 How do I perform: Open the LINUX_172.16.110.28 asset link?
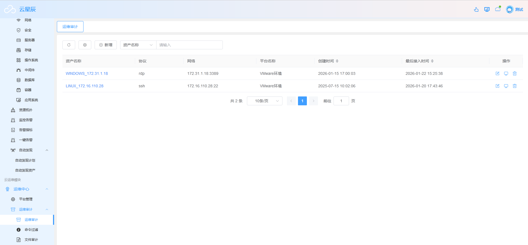[x=85, y=86]
